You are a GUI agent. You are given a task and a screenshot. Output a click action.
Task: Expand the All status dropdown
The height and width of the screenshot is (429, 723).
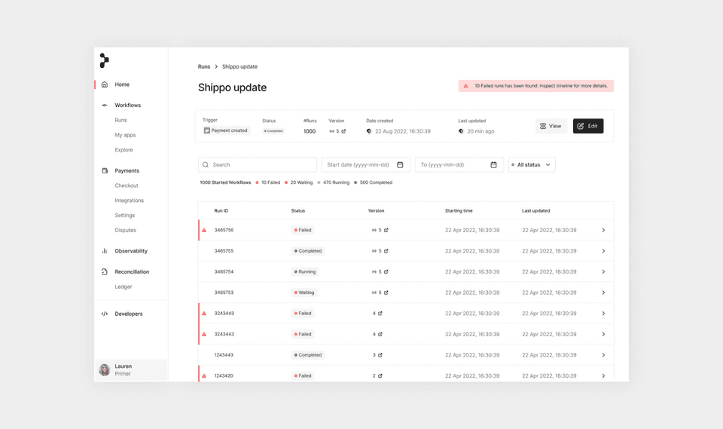(x=532, y=165)
